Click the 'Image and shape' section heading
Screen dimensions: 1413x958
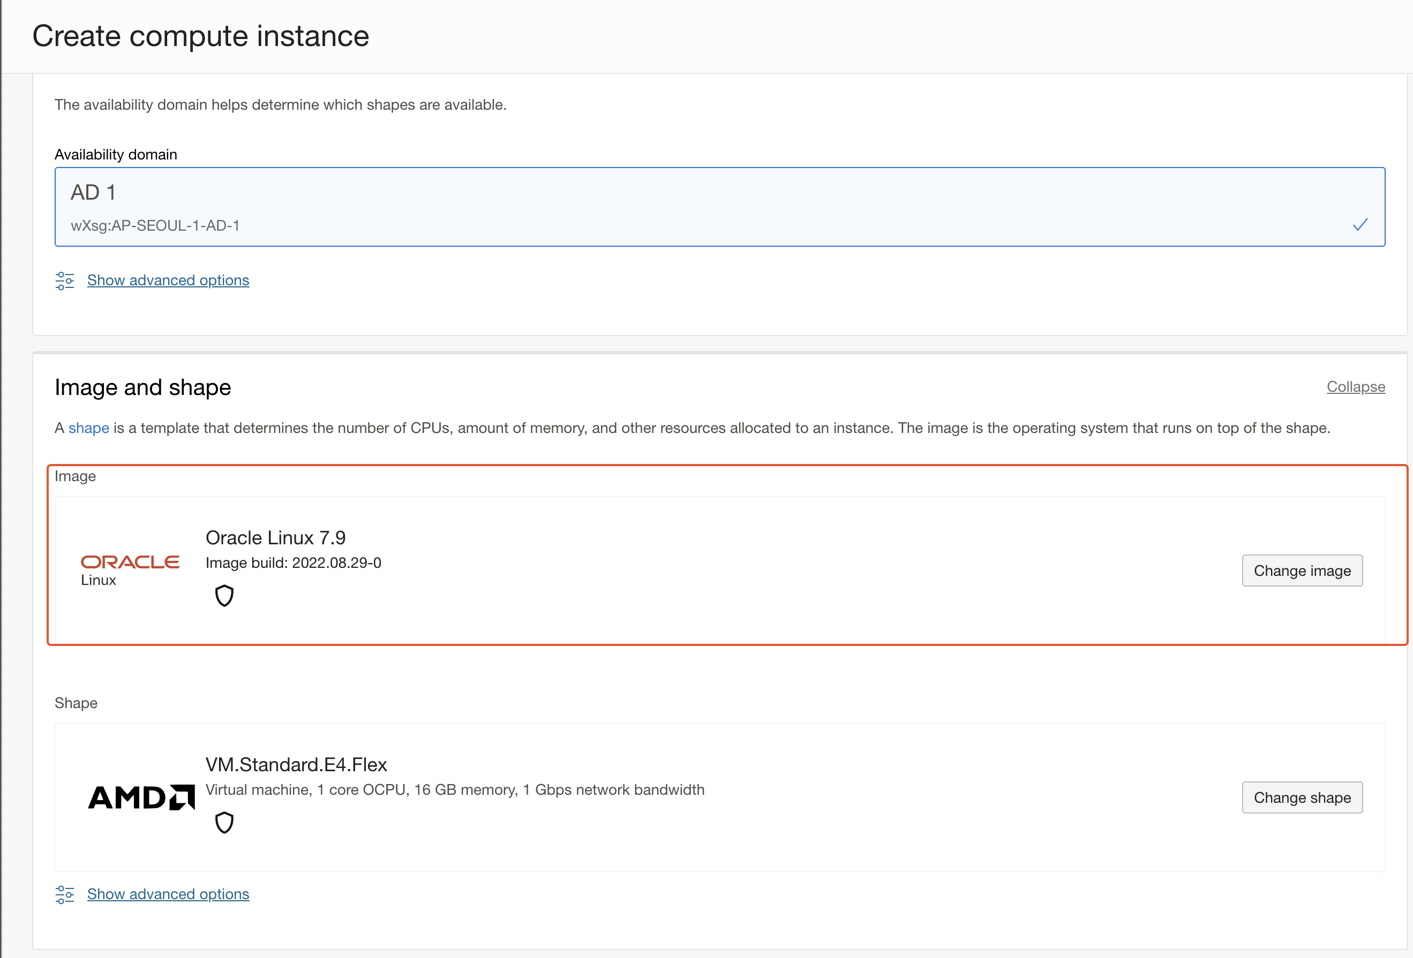click(143, 387)
